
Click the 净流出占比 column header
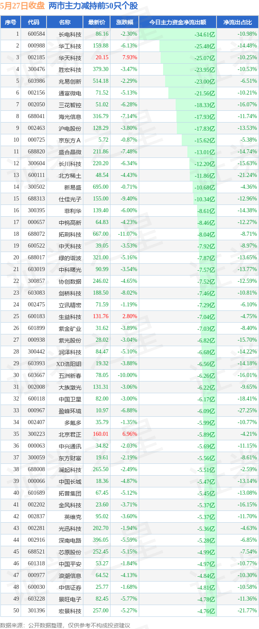click(x=238, y=22)
